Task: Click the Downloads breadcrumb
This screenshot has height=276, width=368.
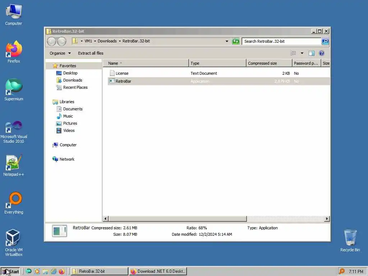Action: (107, 41)
